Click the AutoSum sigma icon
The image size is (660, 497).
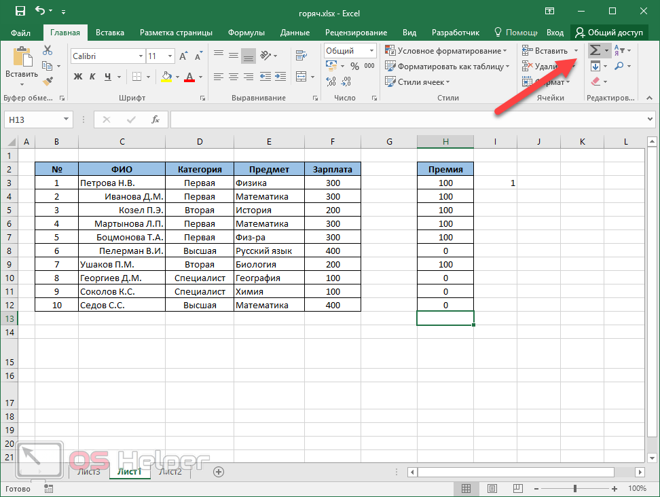click(x=595, y=50)
